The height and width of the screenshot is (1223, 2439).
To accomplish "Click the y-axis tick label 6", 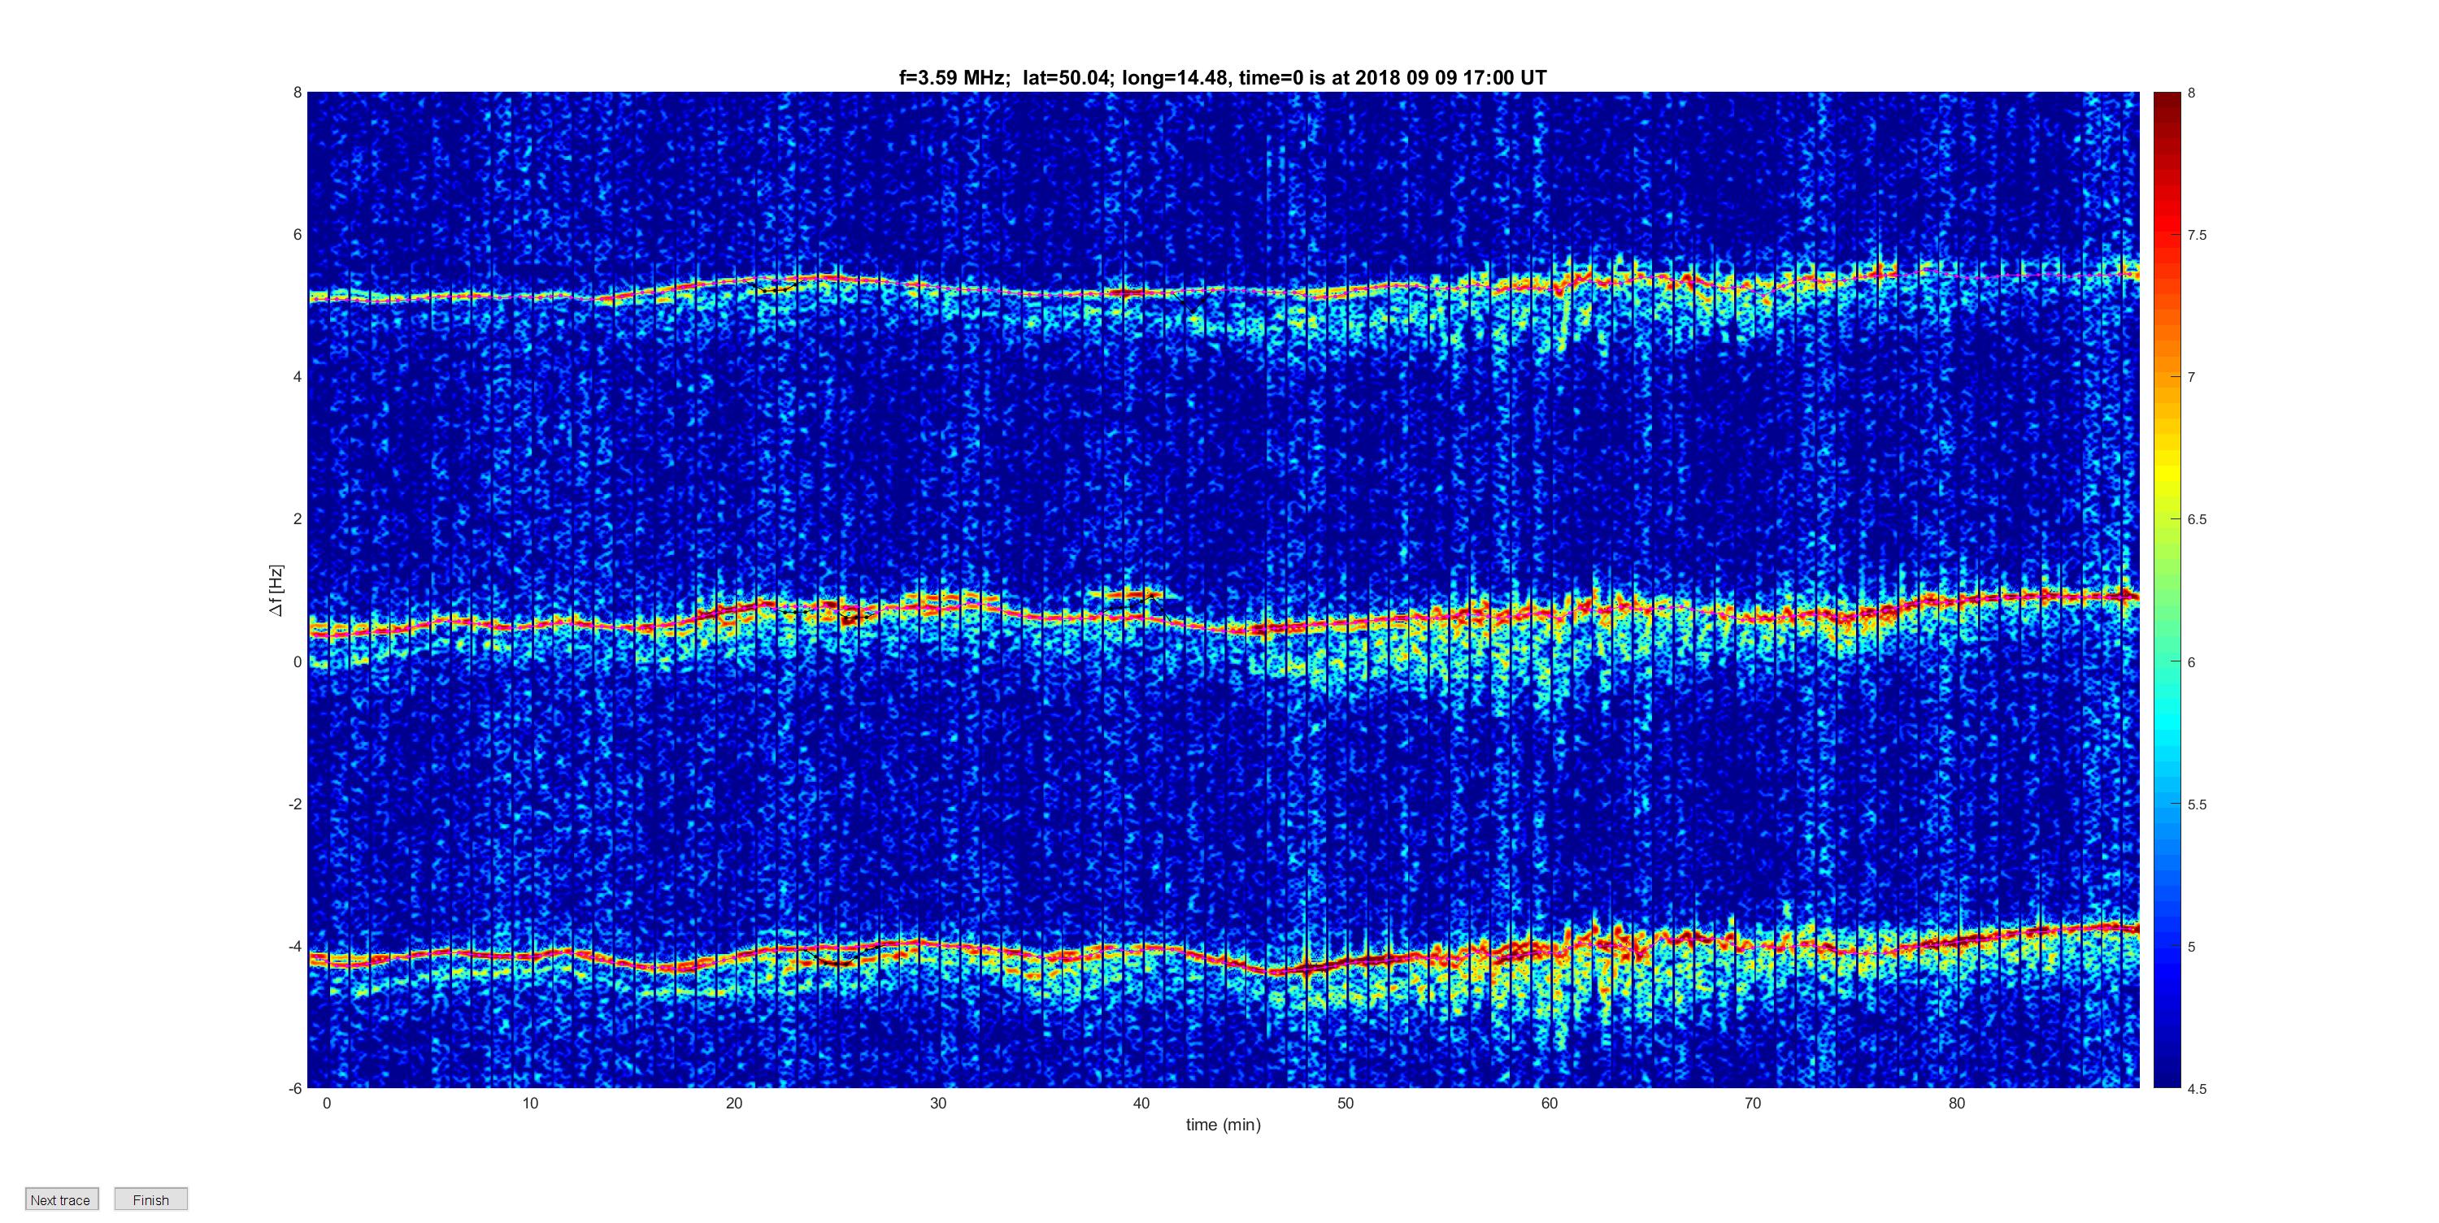I will (298, 234).
